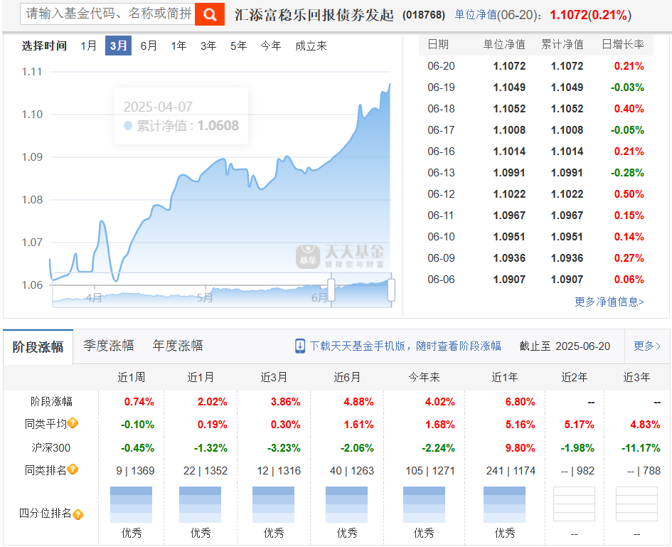Select the 6月 time range
The image size is (672, 547).
pyautogui.click(x=149, y=46)
